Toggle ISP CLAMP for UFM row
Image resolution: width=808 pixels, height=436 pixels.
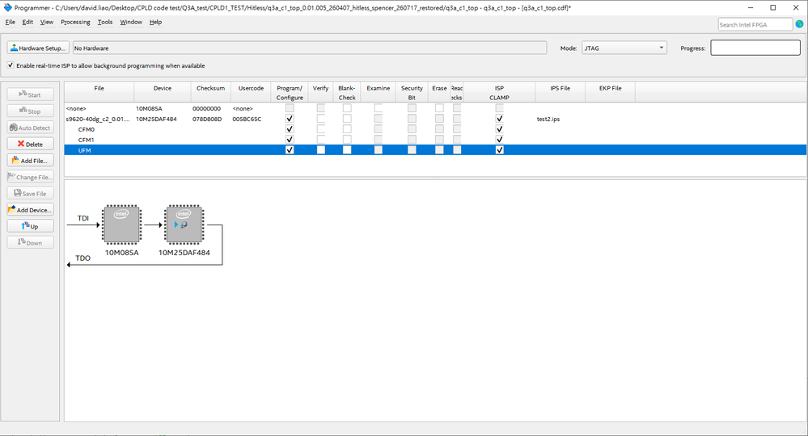(499, 150)
